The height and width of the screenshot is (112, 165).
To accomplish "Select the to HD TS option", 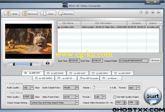I will point(66,78).
